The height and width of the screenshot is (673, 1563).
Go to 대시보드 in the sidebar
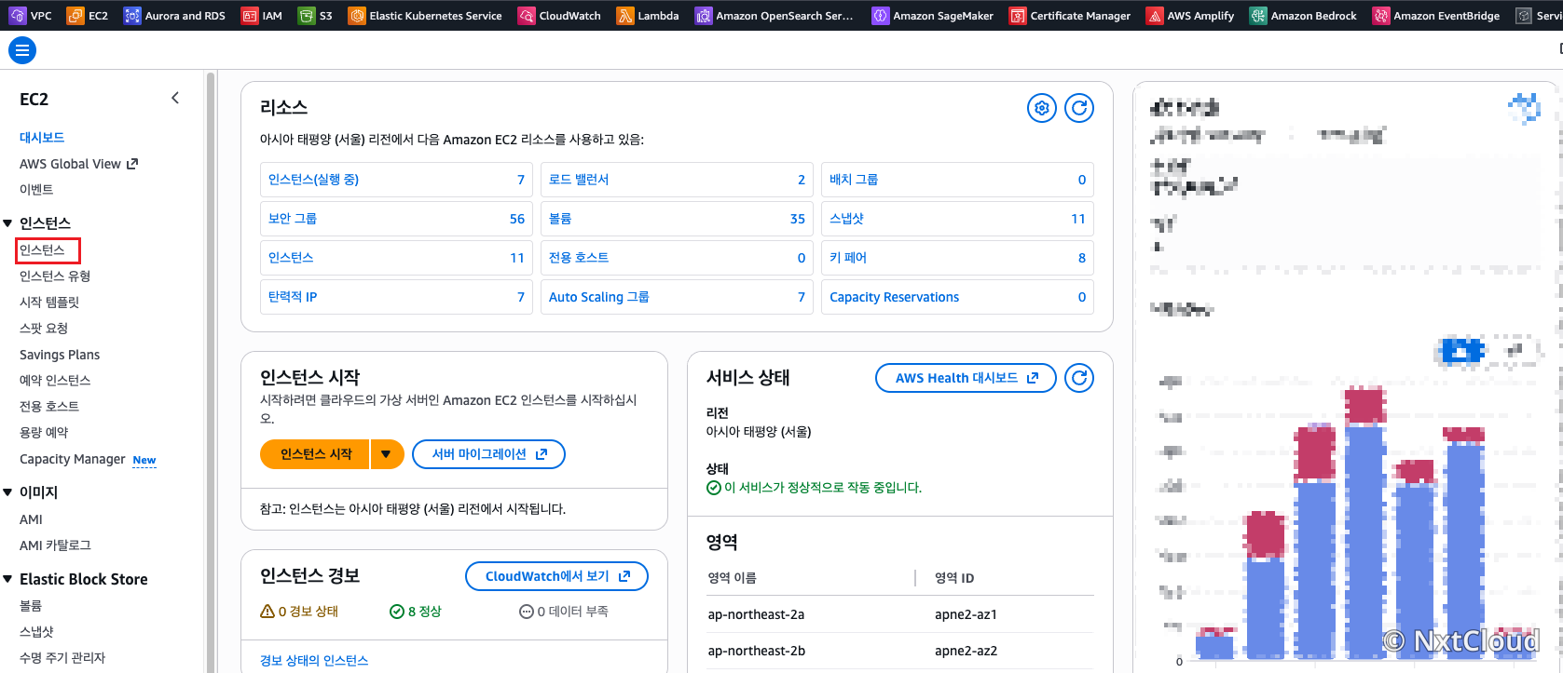[42, 138]
